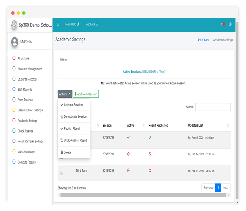Click the vertical page scrollbar
Image resolution: width=246 pixels, height=211 pixels.
click(x=237, y=111)
